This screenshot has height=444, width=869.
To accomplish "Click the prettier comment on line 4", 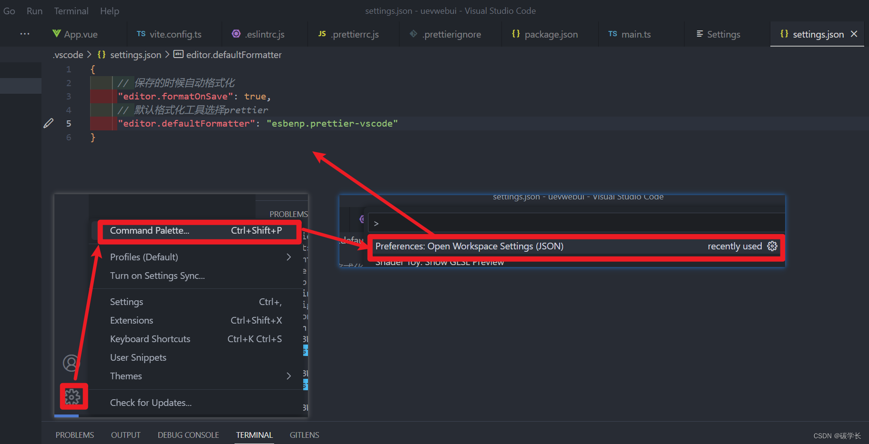I will (193, 110).
